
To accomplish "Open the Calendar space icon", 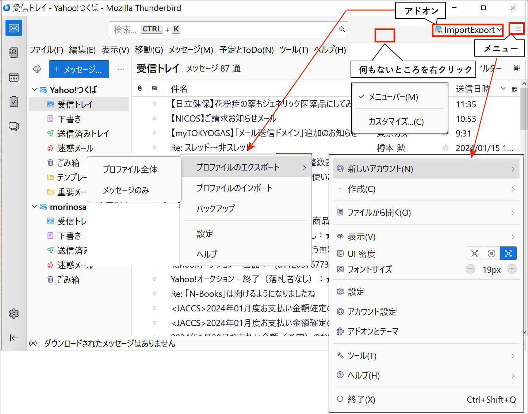I will [14, 77].
